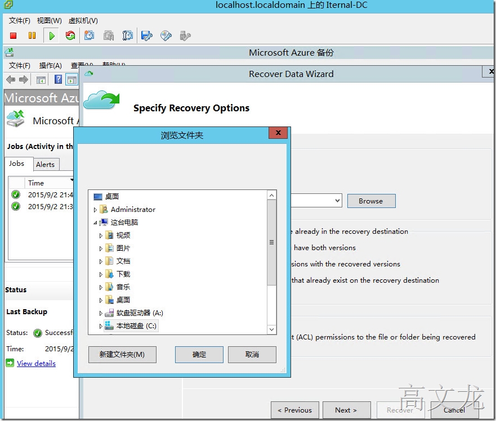Click the red stop (power off) VM icon
496x421 pixels.
point(14,35)
